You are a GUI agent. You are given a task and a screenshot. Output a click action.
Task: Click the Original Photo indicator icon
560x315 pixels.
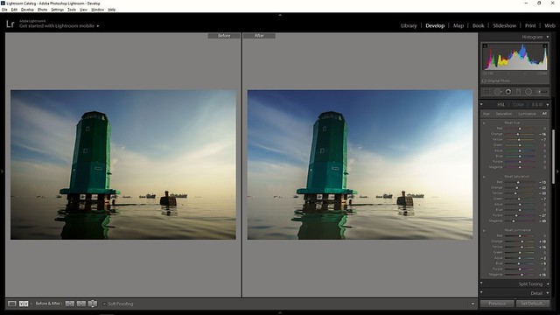point(484,81)
